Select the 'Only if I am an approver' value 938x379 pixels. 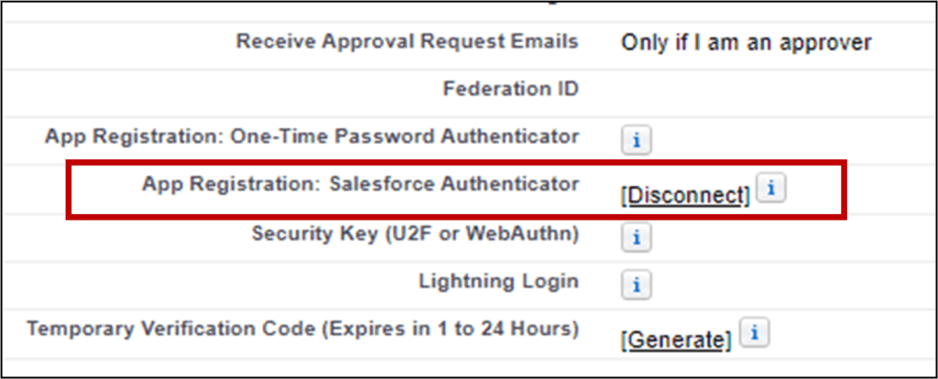(x=746, y=43)
